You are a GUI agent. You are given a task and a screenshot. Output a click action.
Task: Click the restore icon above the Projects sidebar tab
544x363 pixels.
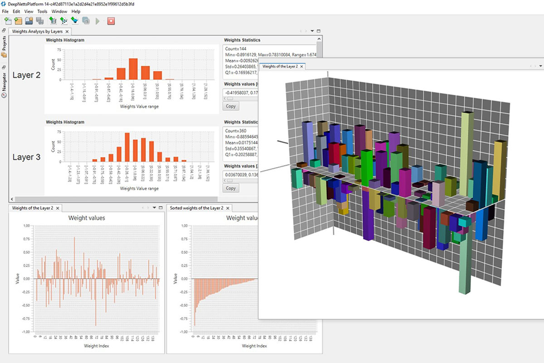coord(4,31)
